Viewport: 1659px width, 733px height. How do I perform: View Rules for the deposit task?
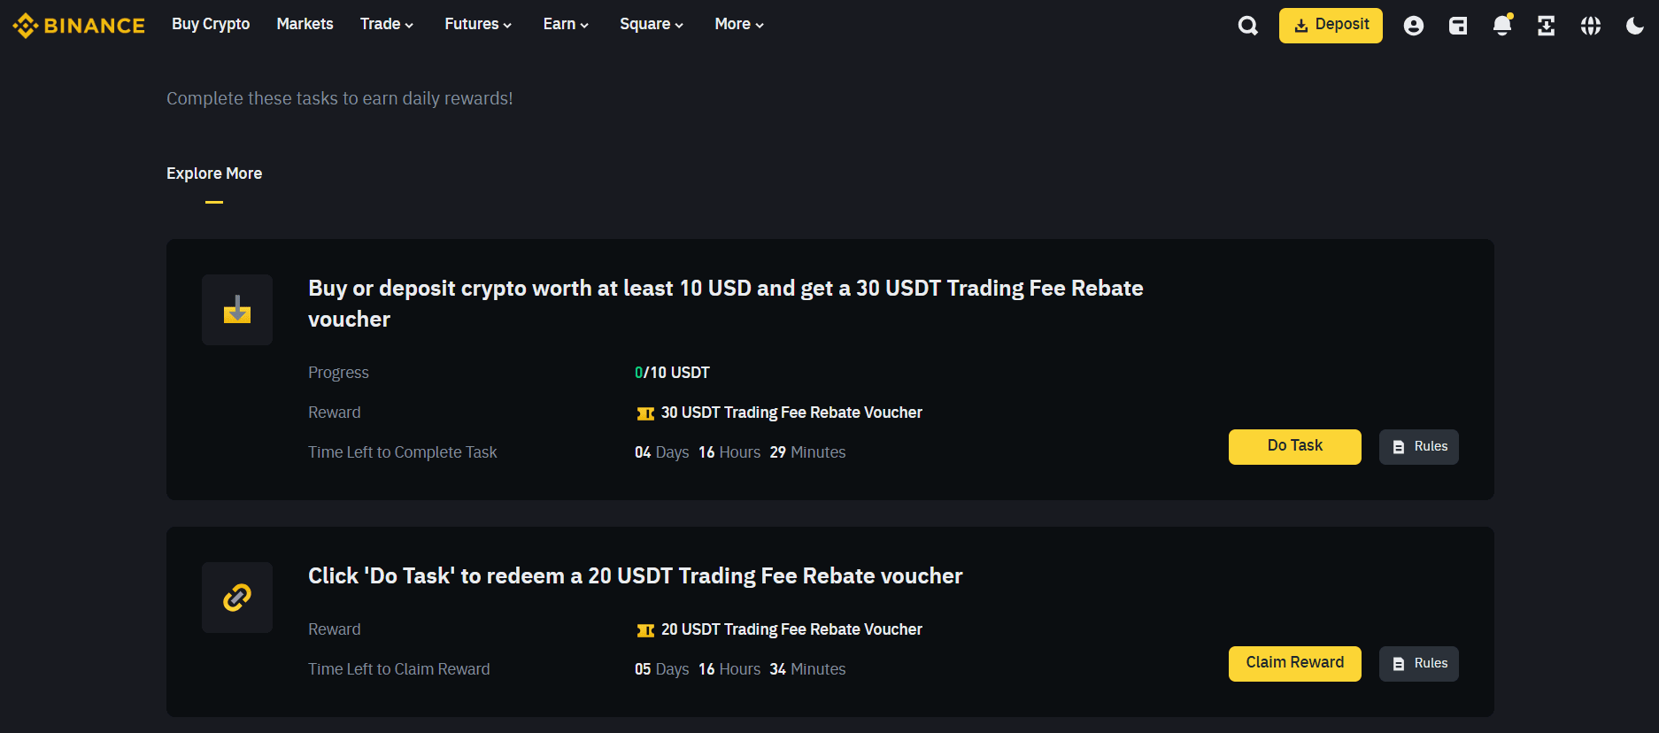1418,446
